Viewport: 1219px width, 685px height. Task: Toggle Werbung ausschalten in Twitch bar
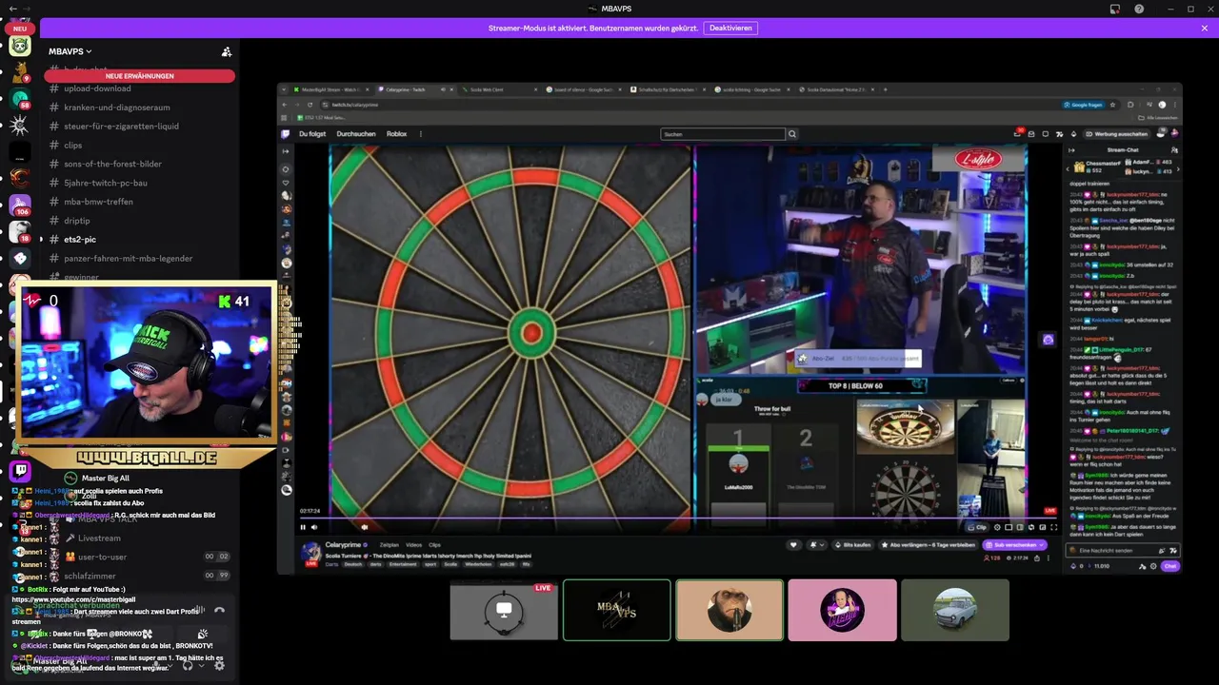[x=1115, y=134]
